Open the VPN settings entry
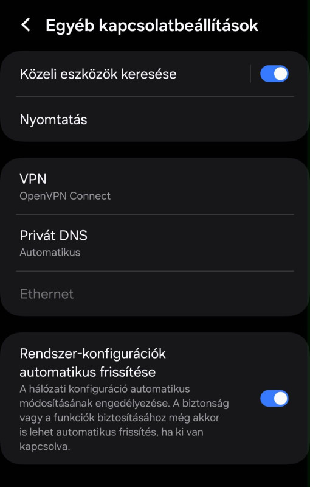The width and height of the screenshot is (310, 487). tap(155, 186)
